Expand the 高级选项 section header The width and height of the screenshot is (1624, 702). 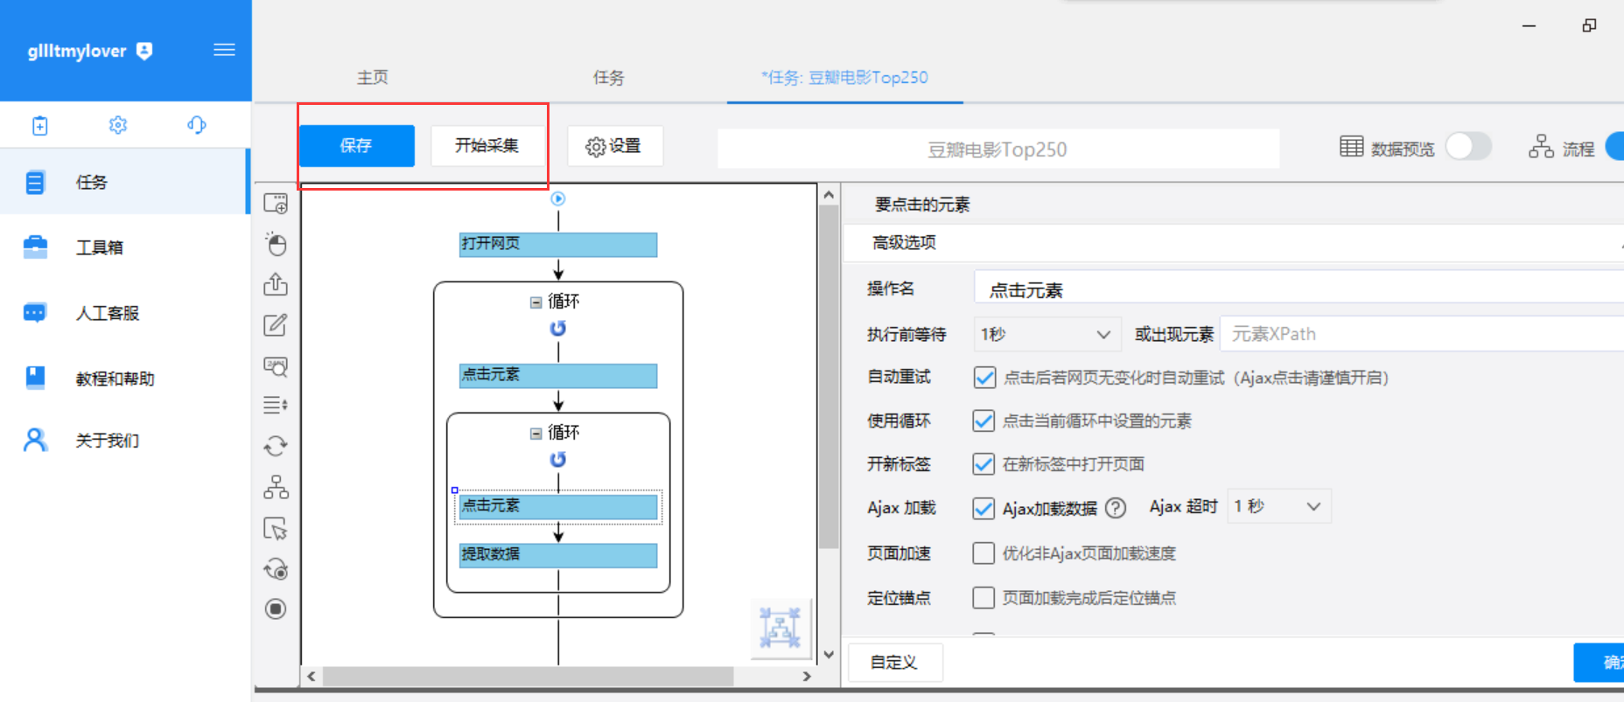pos(1234,243)
